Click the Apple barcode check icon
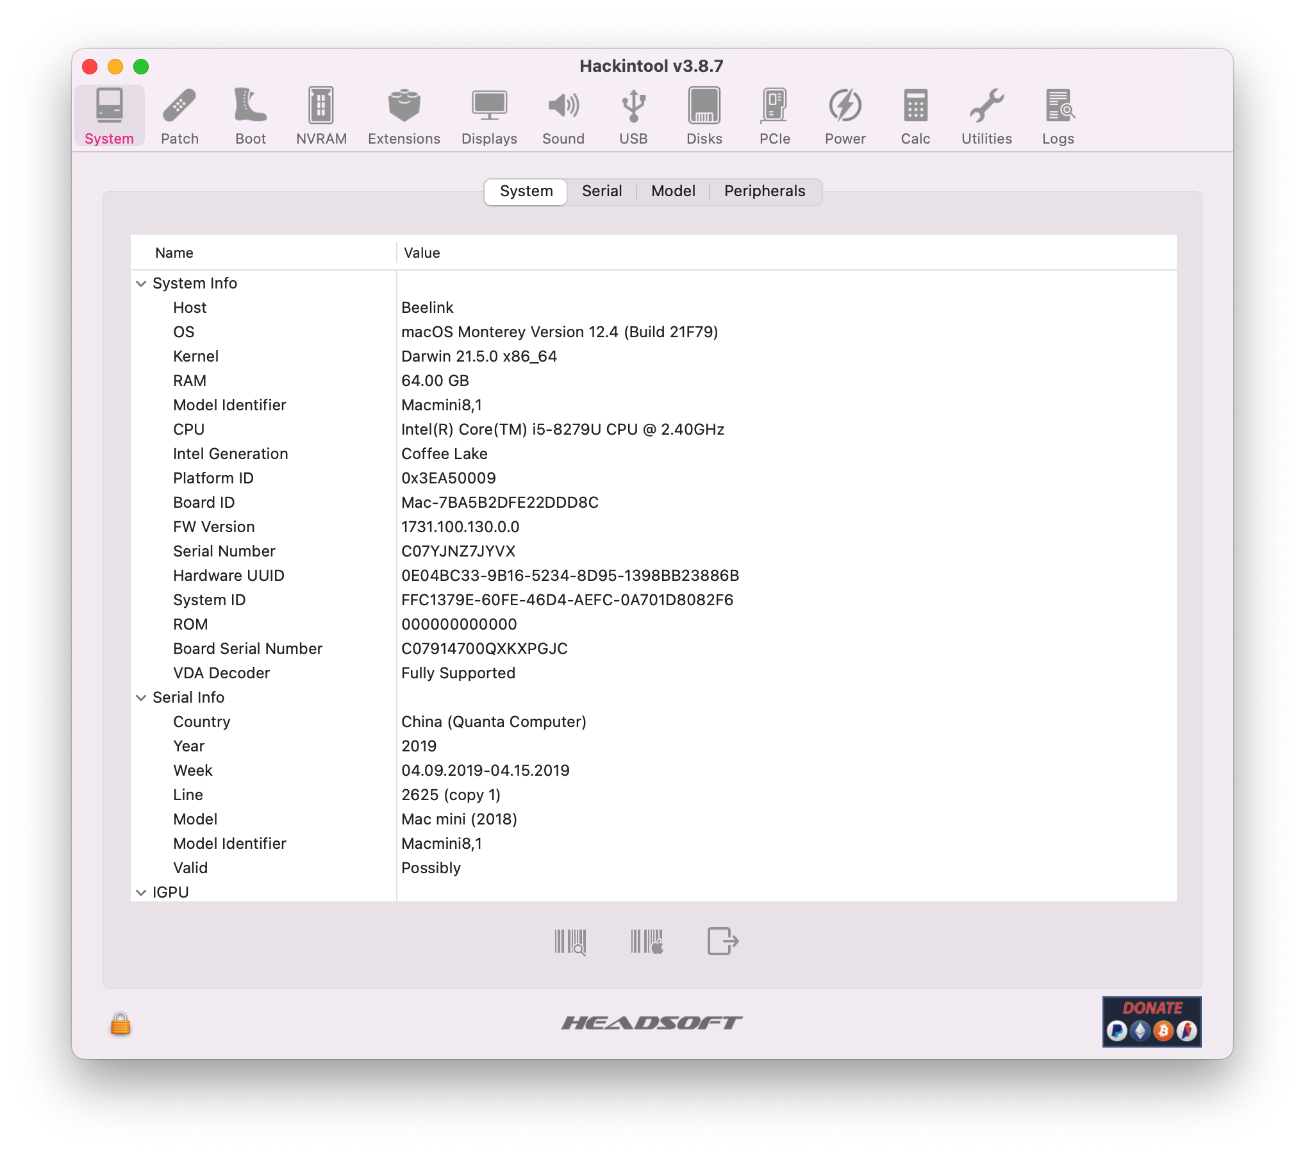Screen dimensions: 1305x1154 (x=647, y=942)
